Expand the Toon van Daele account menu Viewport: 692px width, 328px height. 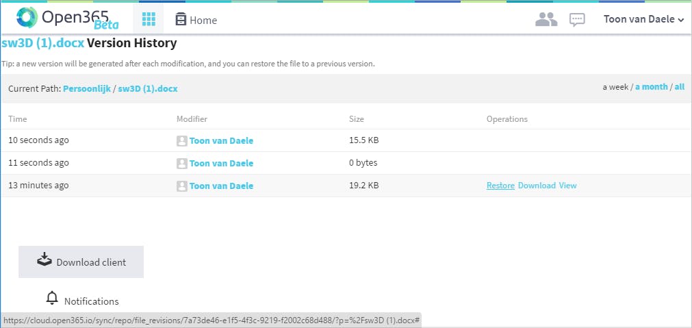click(x=643, y=19)
